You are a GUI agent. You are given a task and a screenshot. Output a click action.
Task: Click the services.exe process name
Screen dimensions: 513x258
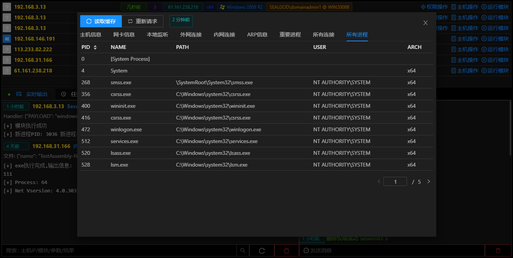click(125, 141)
